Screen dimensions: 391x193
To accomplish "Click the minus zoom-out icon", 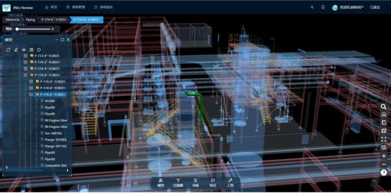I will click(x=383, y=165).
